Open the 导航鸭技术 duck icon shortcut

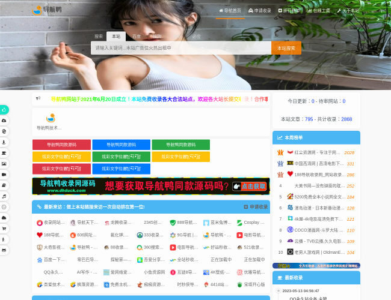point(51,121)
